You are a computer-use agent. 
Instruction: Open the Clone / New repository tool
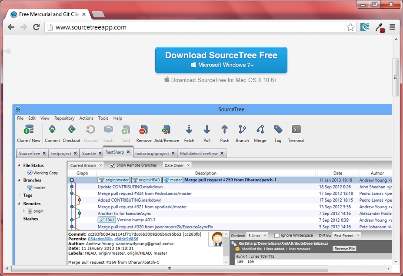28,132
